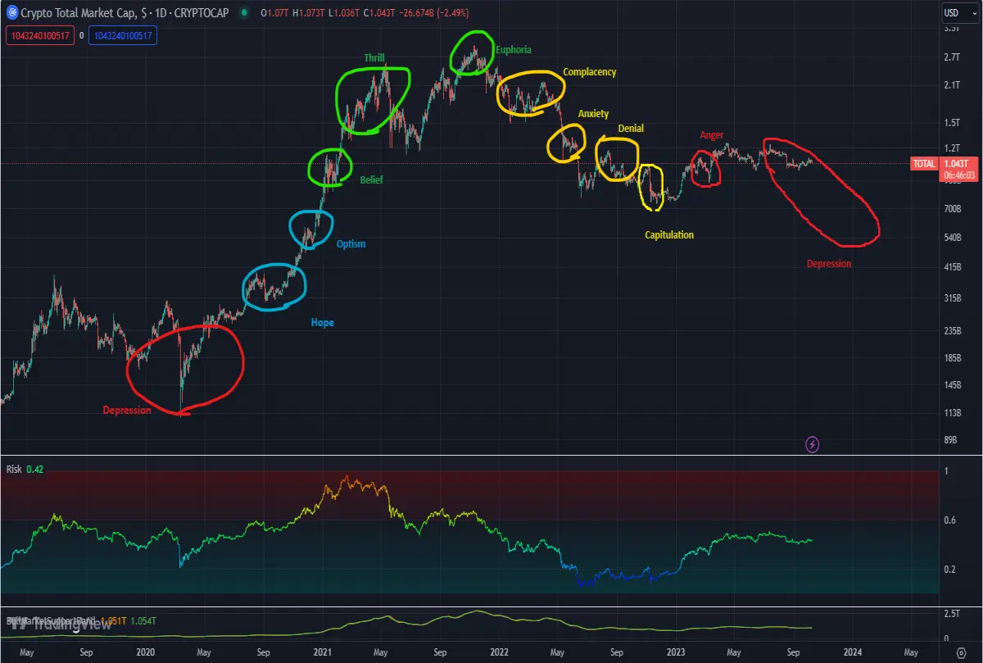Select the Anger text annotation

[x=712, y=135]
